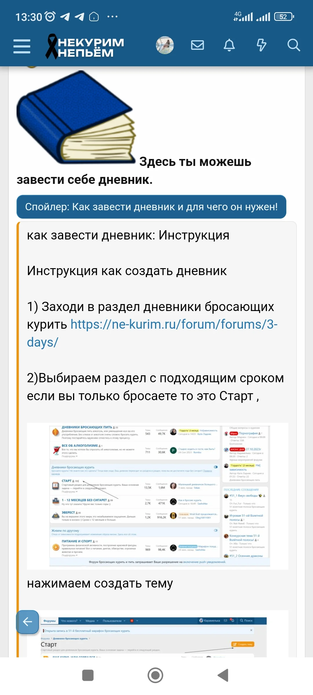Open private messages envelope icon
Image resolution: width=313 pixels, height=695 pixels.
click(x=197, y=45)
